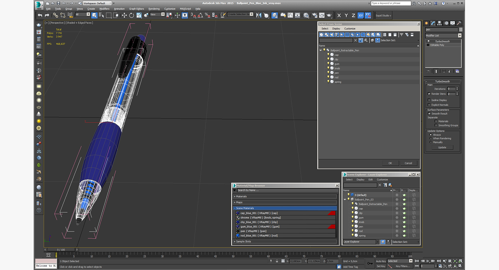Activate the Bind to Space Warp tool

pos(70,15)
